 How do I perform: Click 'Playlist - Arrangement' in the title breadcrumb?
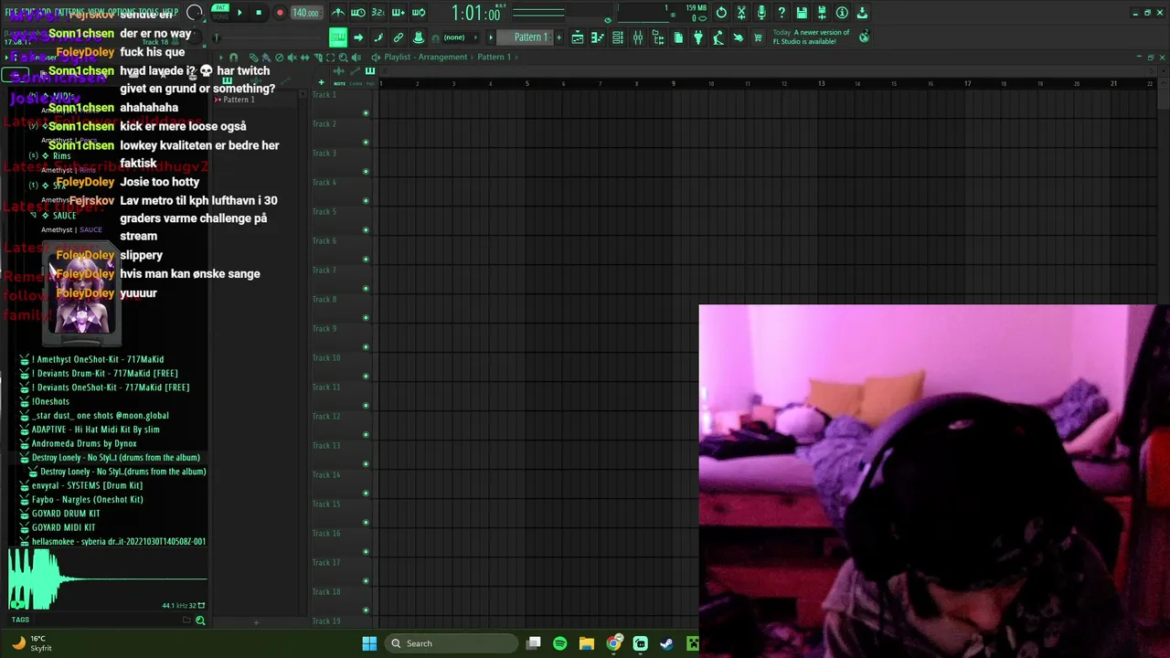coord(428,57)
